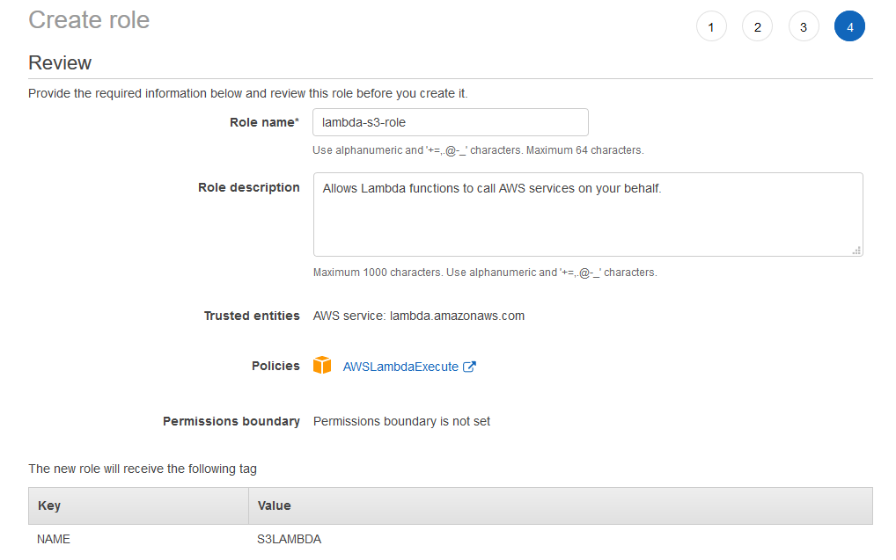896x560 pixels.
Task: Click the Role name label
Action: click(264, 122)
